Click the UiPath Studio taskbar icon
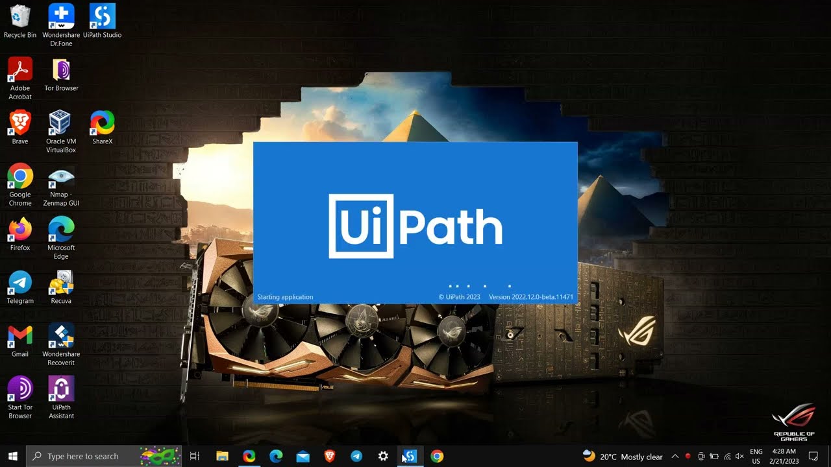The height and width of the screenshot is (467, 831). (x=410, y=456)
